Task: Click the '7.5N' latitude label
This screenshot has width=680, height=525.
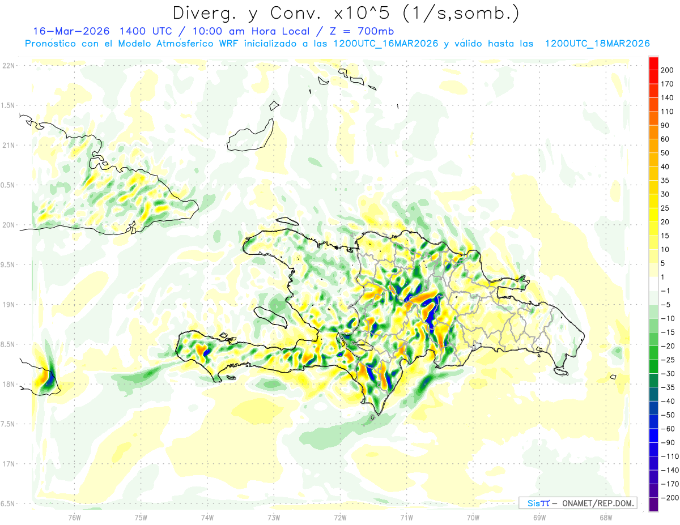Action: coord(8,424)
